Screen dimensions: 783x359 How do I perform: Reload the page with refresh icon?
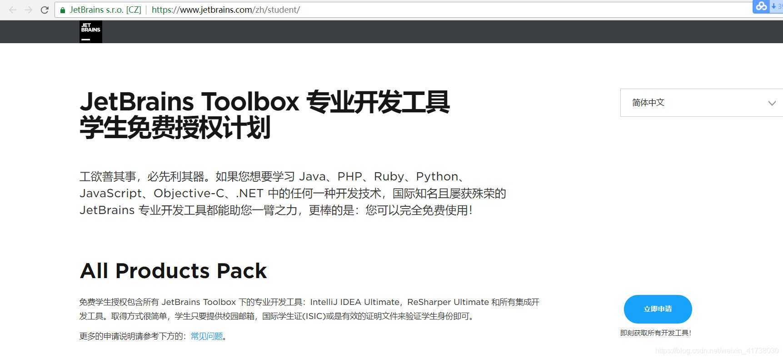(x=45, y=10)
